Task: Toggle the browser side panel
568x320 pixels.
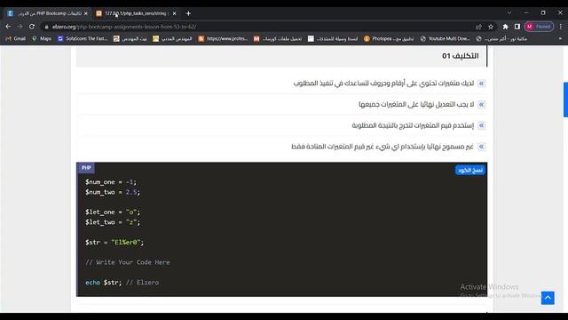Action: click(517, 27)
